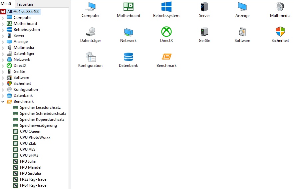294x189 pixels.
Task: Click the Motherboard icon in the tree
Action: tap(9, 24)
